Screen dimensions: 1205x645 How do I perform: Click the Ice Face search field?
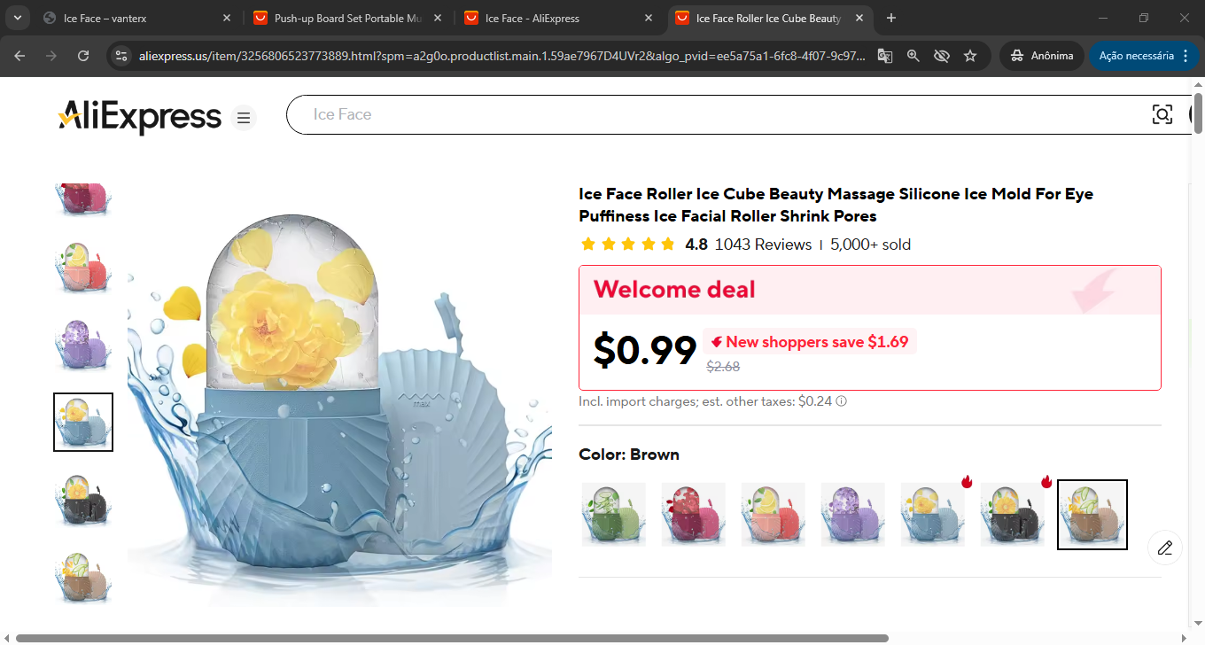[709, 114]
